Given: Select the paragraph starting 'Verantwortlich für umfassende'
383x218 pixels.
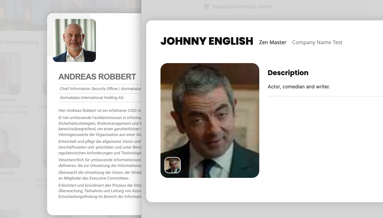Looking at the screenshot, I should tap(100, 163).
